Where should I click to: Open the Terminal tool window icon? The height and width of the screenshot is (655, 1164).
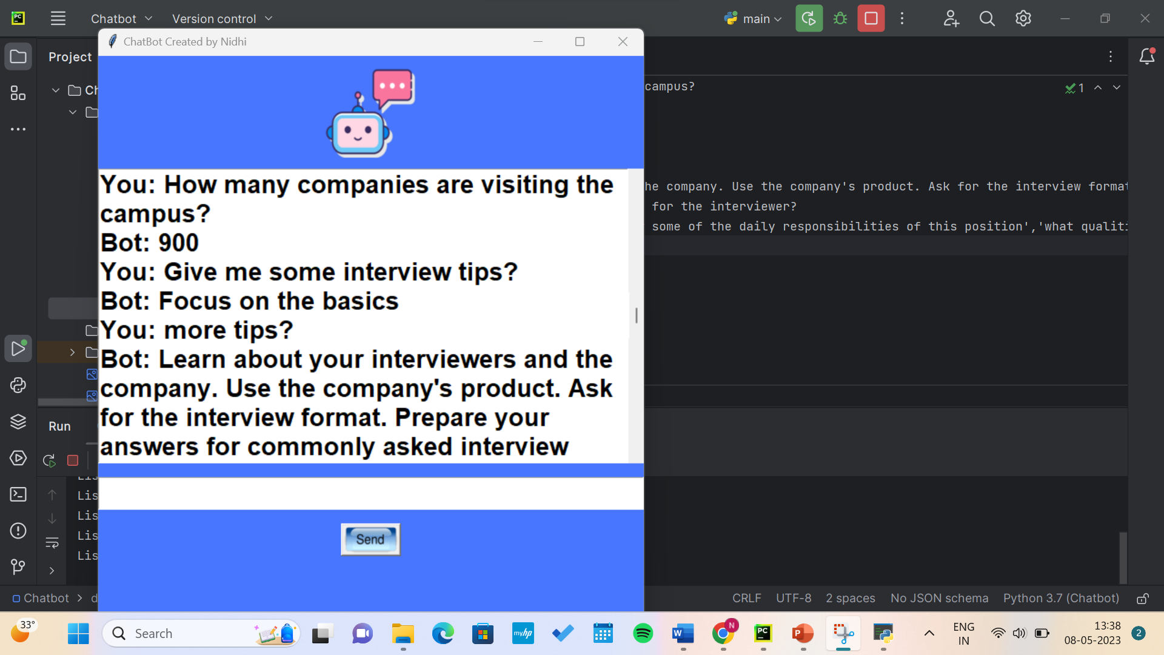click(x=18, y=494)
